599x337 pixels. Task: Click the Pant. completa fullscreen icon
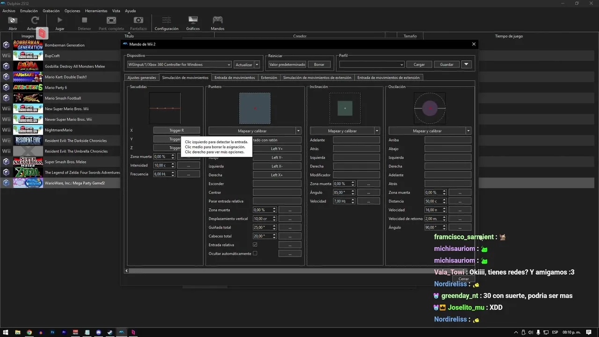pos(111,21)
